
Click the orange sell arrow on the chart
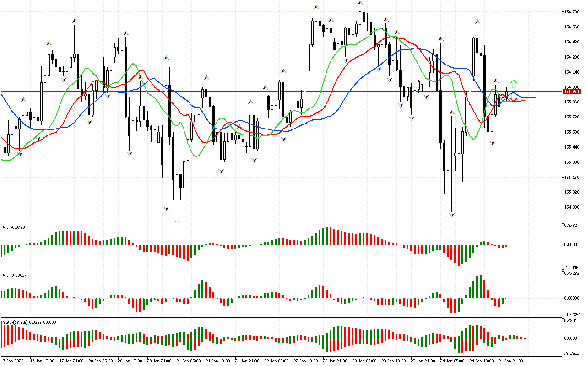pyautogui.click(x=515, y=97)
